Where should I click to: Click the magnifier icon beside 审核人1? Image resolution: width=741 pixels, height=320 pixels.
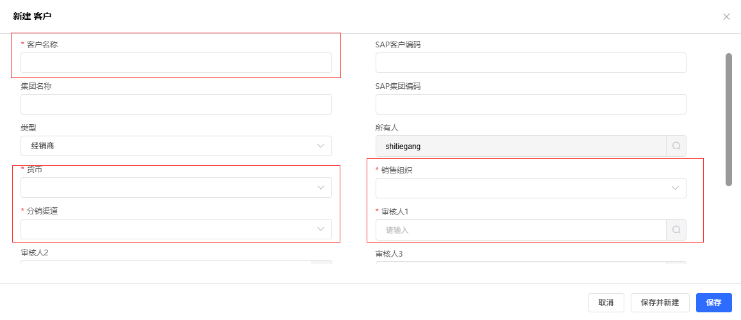pyautogui.click(x=676, y=230)
